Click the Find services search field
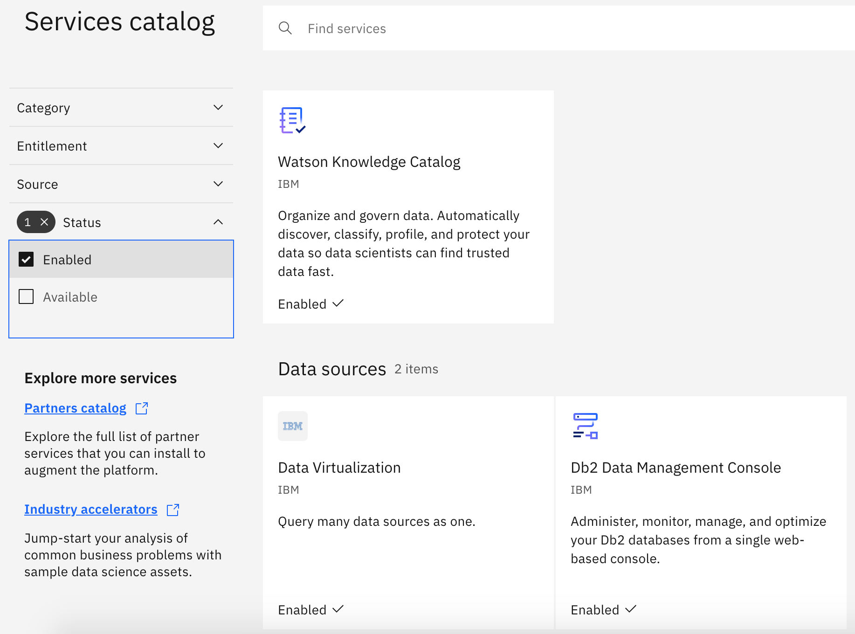The width and height of the screenshot is (855, 634). pos(559,28)
